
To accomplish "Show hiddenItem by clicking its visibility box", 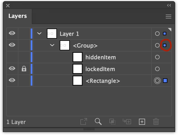I will (12, 57).
